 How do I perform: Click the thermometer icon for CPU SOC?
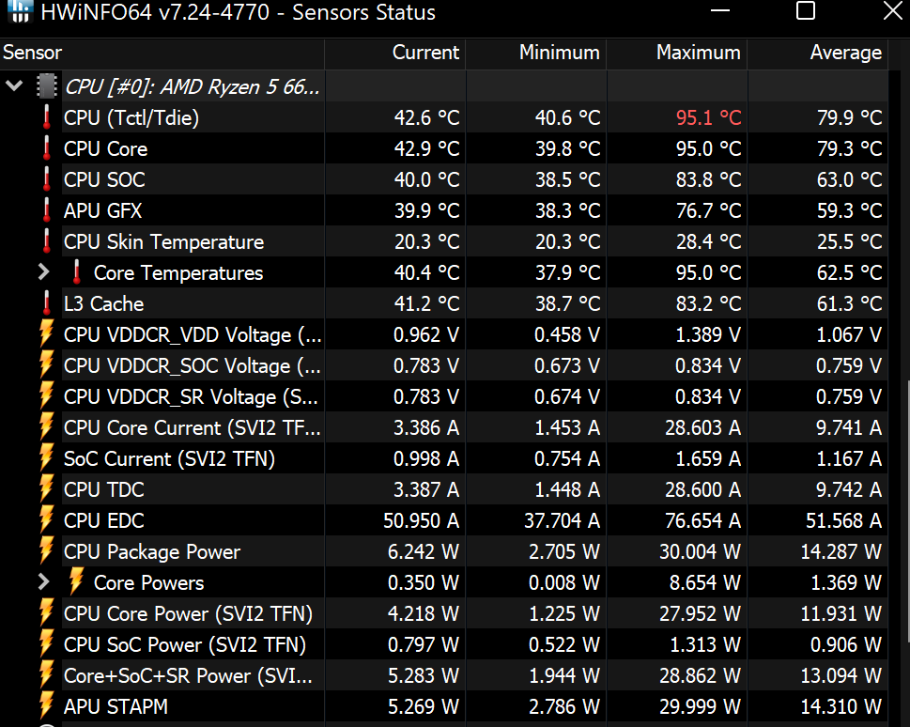(x=46, y=178)
